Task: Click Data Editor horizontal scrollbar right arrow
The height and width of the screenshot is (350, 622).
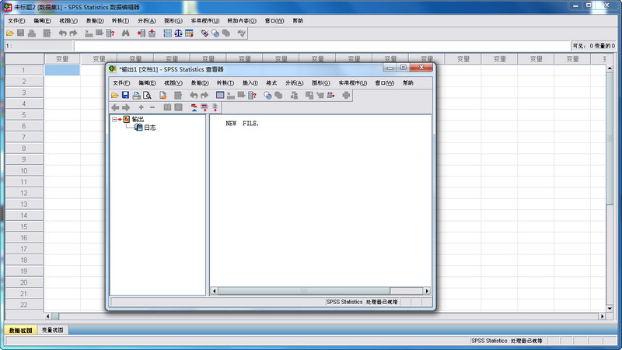Action: 602,317
